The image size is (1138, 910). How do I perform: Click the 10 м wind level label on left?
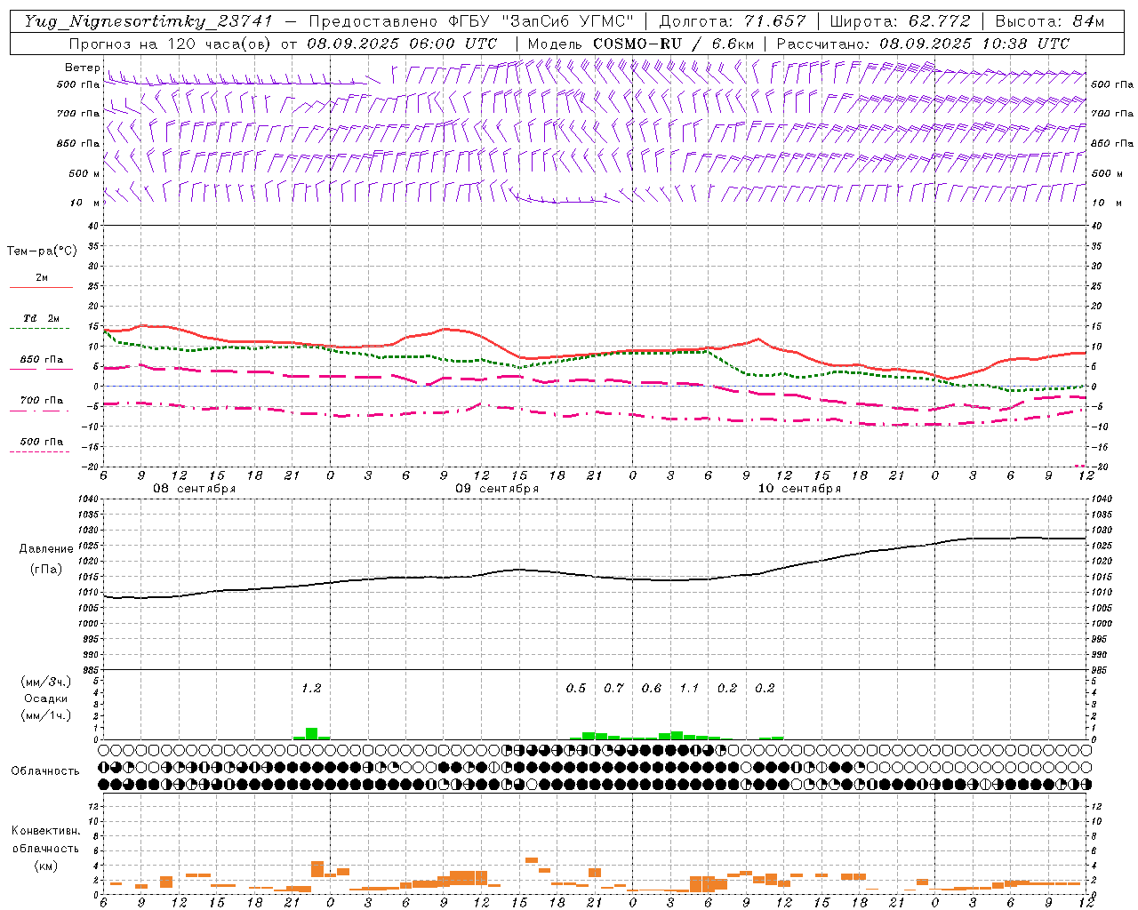pyautogui.click(x=84, y=203)
